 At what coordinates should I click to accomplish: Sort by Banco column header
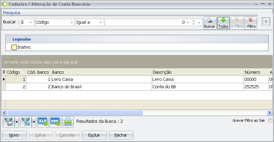(x=101, y=72)
